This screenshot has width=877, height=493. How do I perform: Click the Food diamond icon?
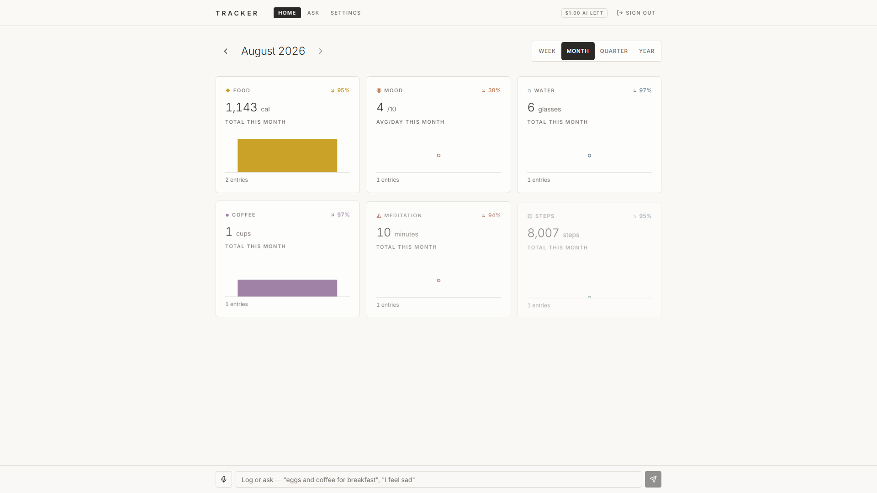coord(227,90)
